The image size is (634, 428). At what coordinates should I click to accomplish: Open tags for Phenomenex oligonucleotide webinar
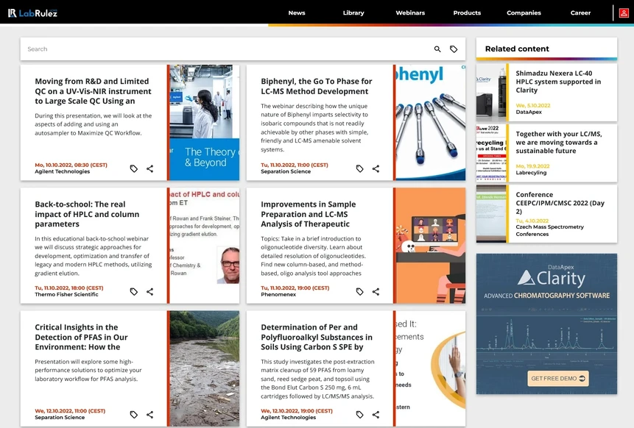coord(360,291)
